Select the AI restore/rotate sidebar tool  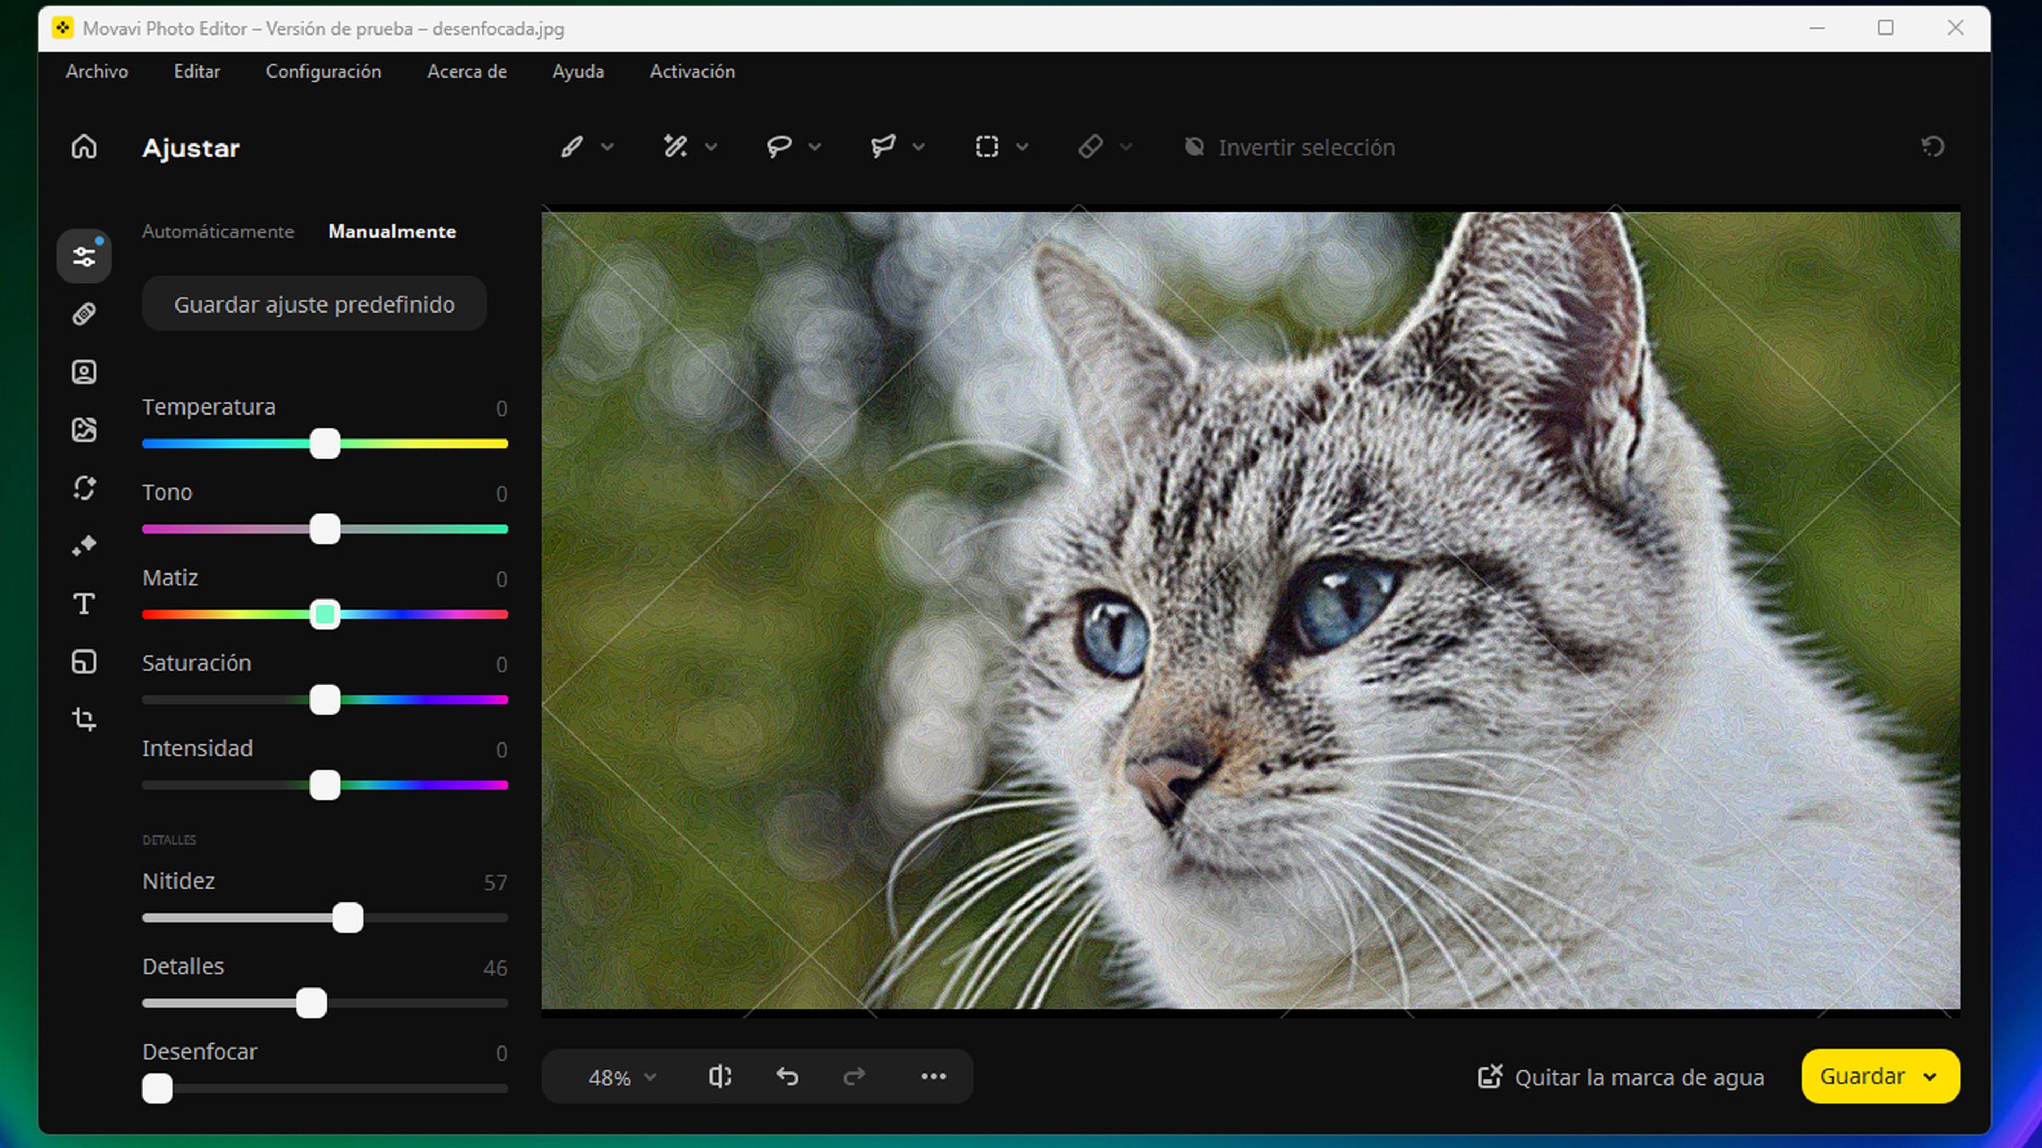tap(84, 488)
